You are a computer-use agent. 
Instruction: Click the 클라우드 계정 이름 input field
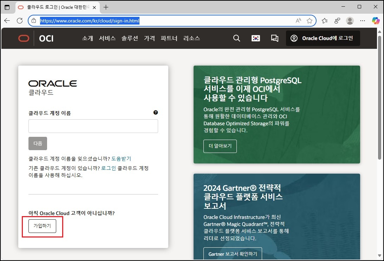tap(93, 126)
